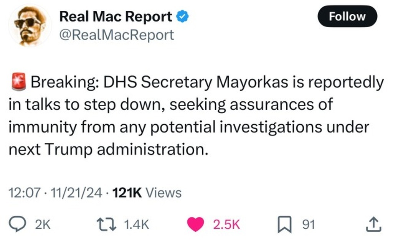The height and width of the screenshot is (246, 393).
Task: Tap the repost arrows icon
Action: tap(107, 224)
